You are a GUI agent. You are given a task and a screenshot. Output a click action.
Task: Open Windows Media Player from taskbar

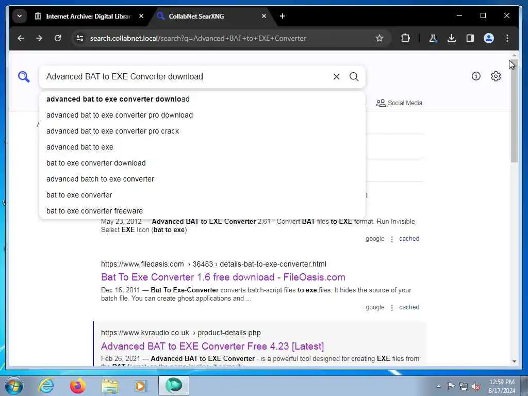[141, 386]
